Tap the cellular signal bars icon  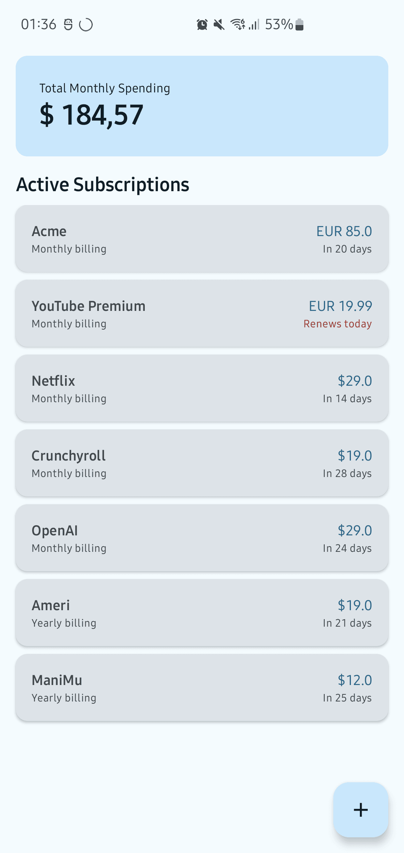254,25
